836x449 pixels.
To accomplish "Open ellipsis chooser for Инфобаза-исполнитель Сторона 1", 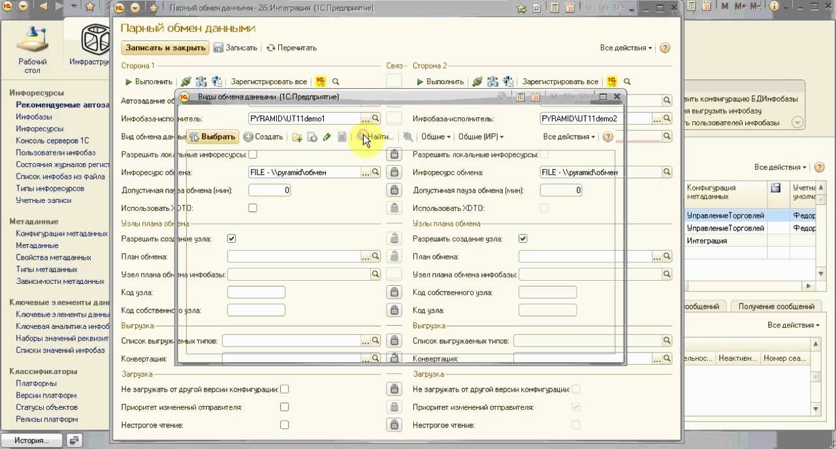I will click(x=366, y=119).
